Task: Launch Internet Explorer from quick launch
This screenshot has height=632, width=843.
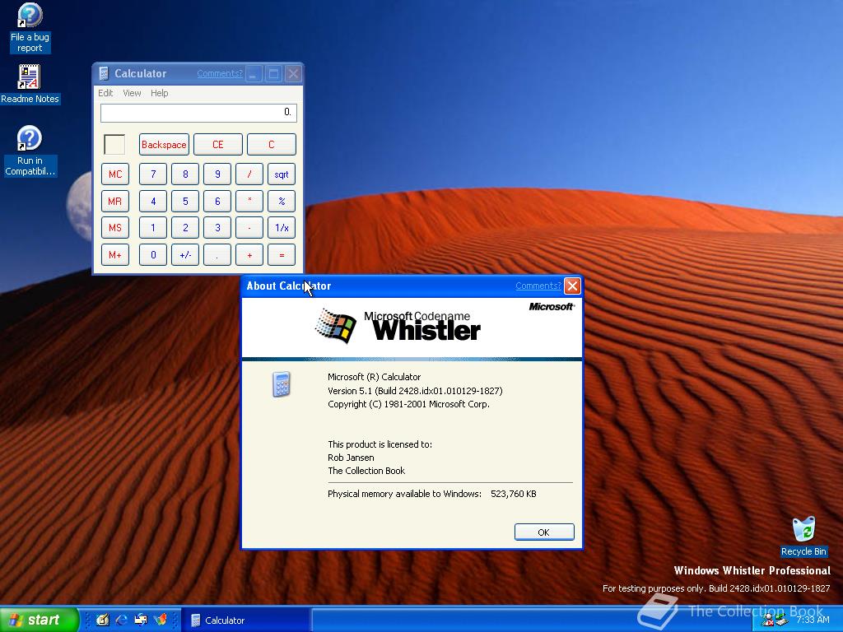Action: [x=122, y=620]
